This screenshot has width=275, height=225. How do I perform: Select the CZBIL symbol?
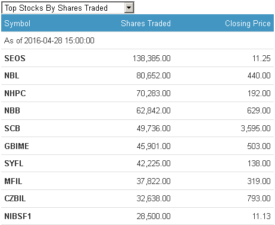(x=15, y=198)
